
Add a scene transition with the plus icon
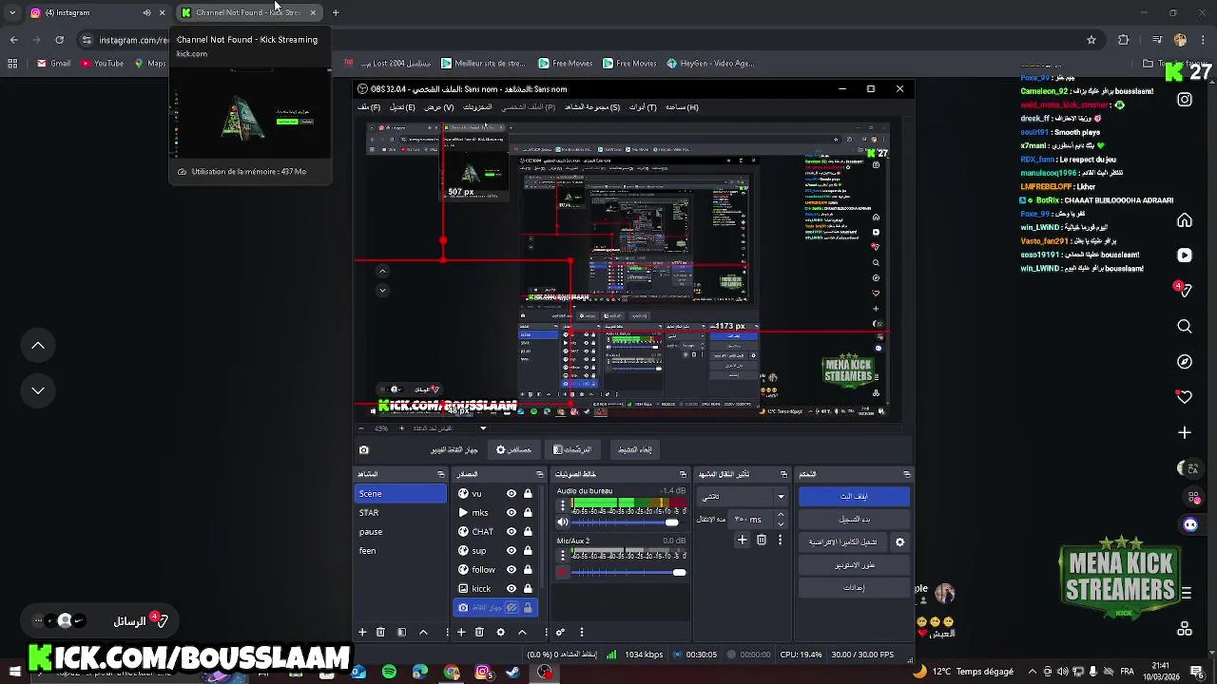coord(742,540)
